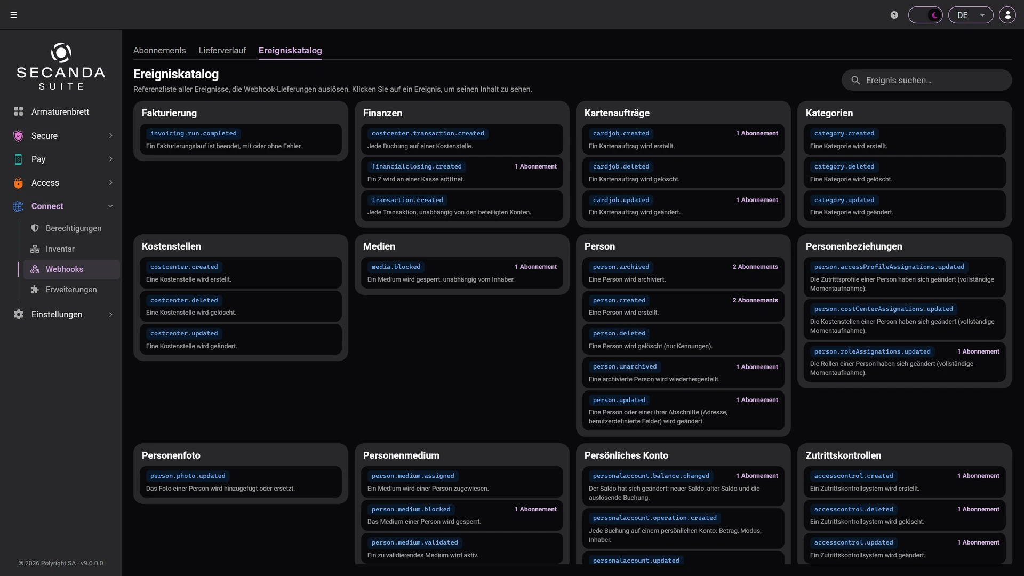Collapse the Connect menu chevron

point(110,206)
